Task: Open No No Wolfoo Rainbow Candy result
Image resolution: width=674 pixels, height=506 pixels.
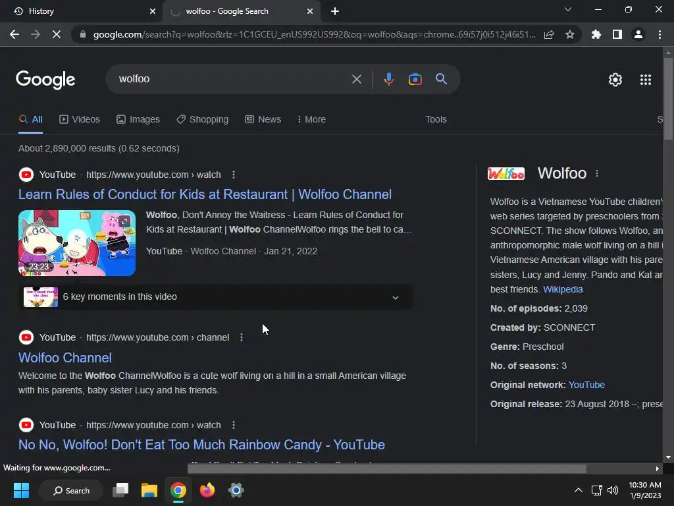Action: (x=201, y=445)
